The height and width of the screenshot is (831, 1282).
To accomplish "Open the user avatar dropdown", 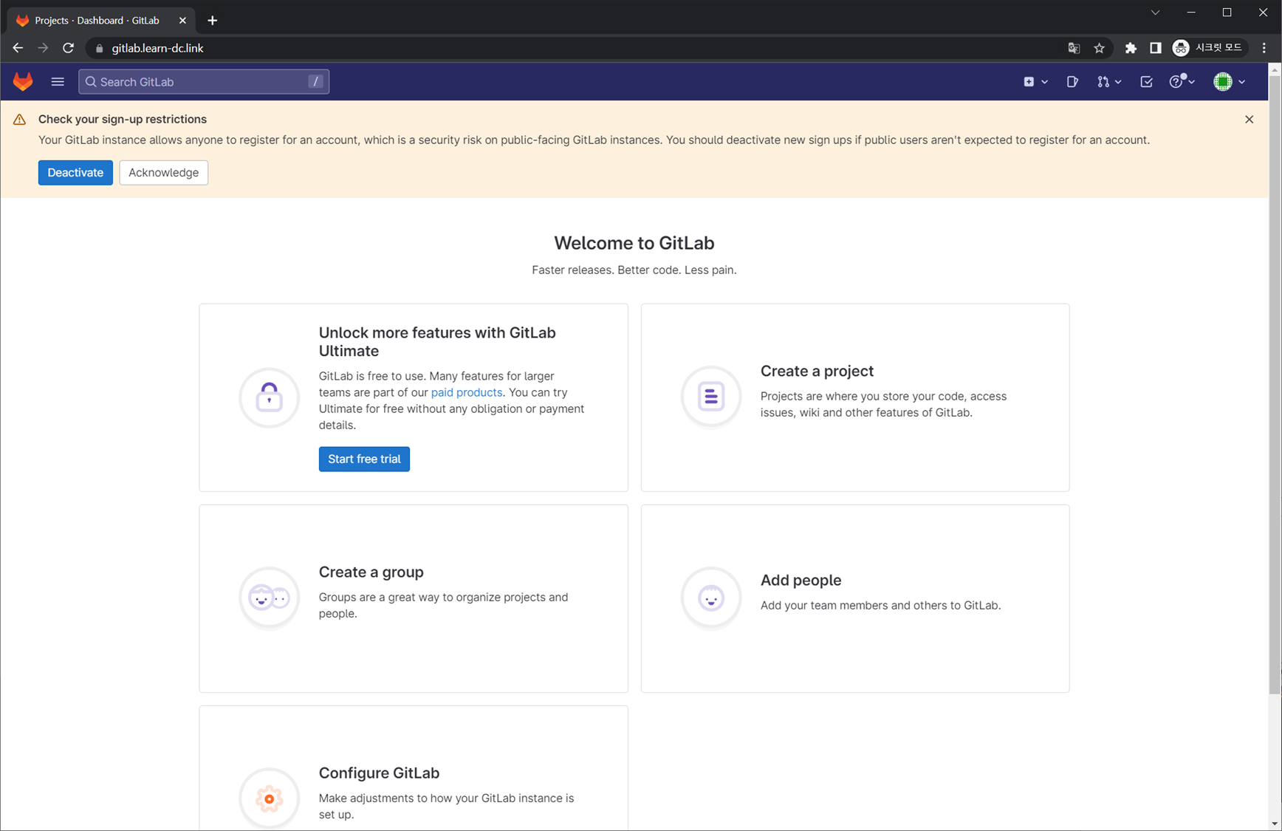I will click(1229, 82).
